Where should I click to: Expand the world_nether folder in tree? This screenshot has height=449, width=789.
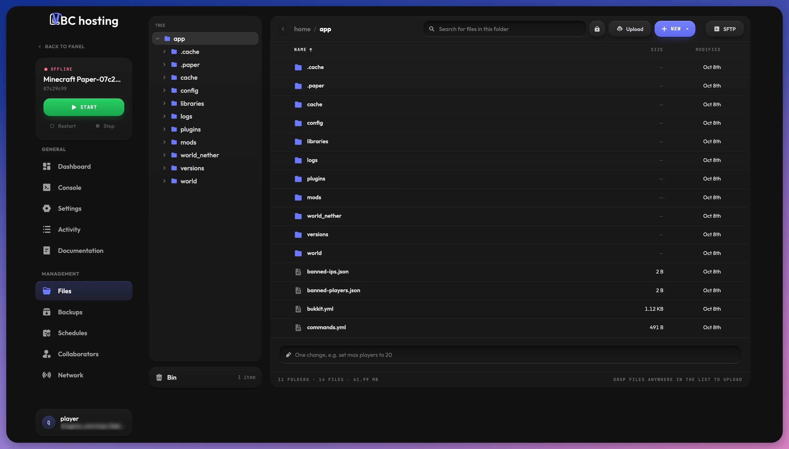click(x=164, y=155)
